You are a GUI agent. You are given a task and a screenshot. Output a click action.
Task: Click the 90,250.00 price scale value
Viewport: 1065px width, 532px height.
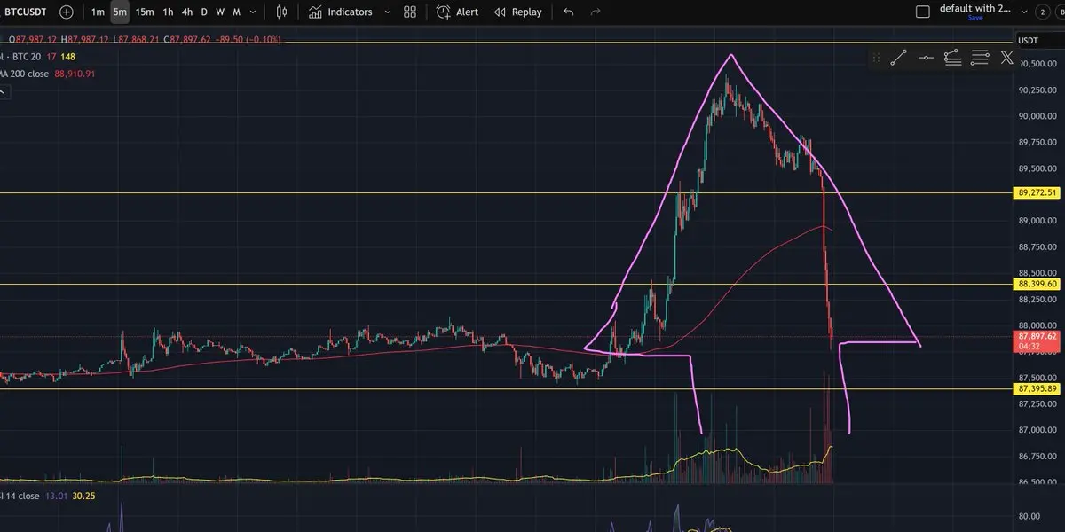point(1037,90)
